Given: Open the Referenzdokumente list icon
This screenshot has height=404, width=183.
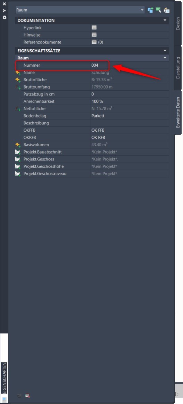Looking at the screenshot, I should (94, 42).
